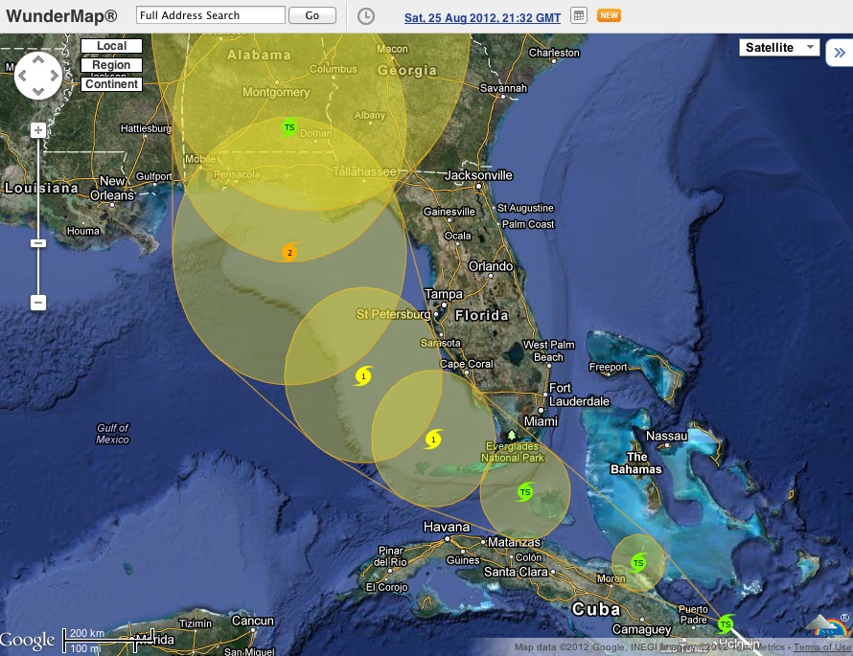This screenshot has width=853, height=656.
Task: Click the tropical storm marker below the Everglades
Action: [x=524, y=492]
